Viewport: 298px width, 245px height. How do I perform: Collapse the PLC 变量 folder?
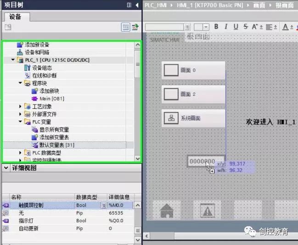coord(20,122)
